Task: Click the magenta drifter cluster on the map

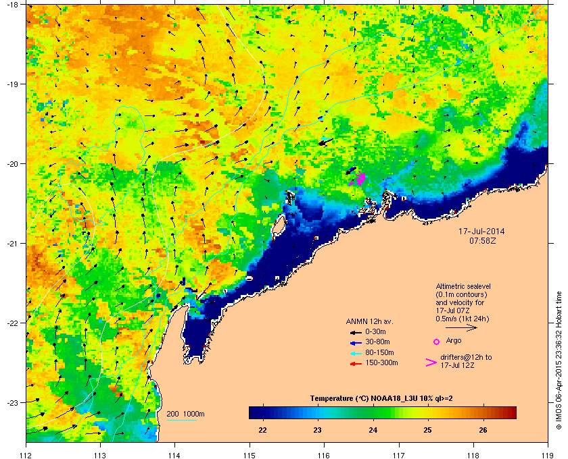Action: [358, 178]
